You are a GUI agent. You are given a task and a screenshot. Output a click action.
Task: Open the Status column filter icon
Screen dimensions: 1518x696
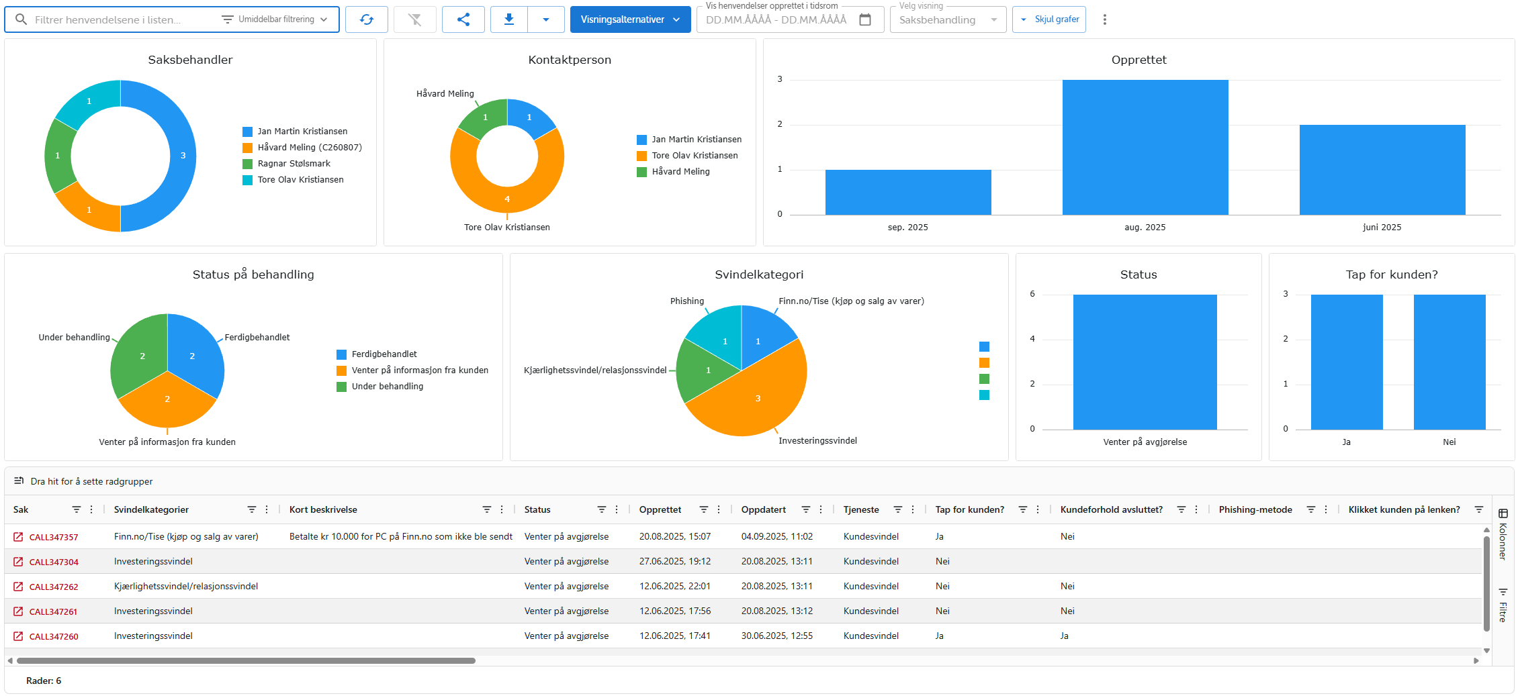click(x=600, y=509)
